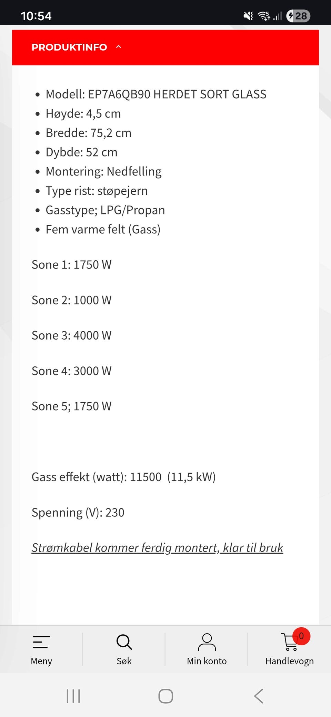Open the Meny hamburger icon
Viewport: 331px width, 717px height.
[x=41, y=642]
